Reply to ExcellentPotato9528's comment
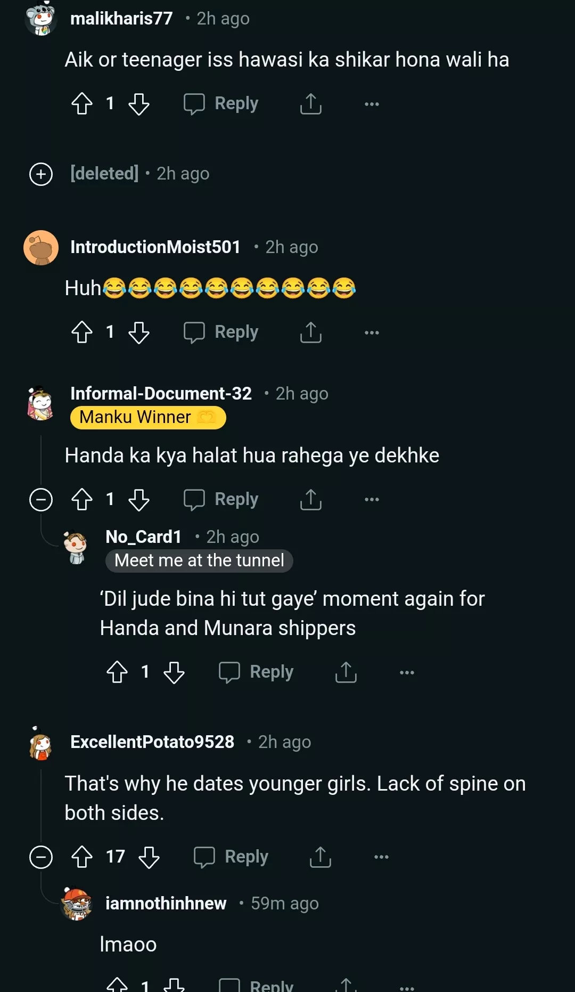 point(231,857)
